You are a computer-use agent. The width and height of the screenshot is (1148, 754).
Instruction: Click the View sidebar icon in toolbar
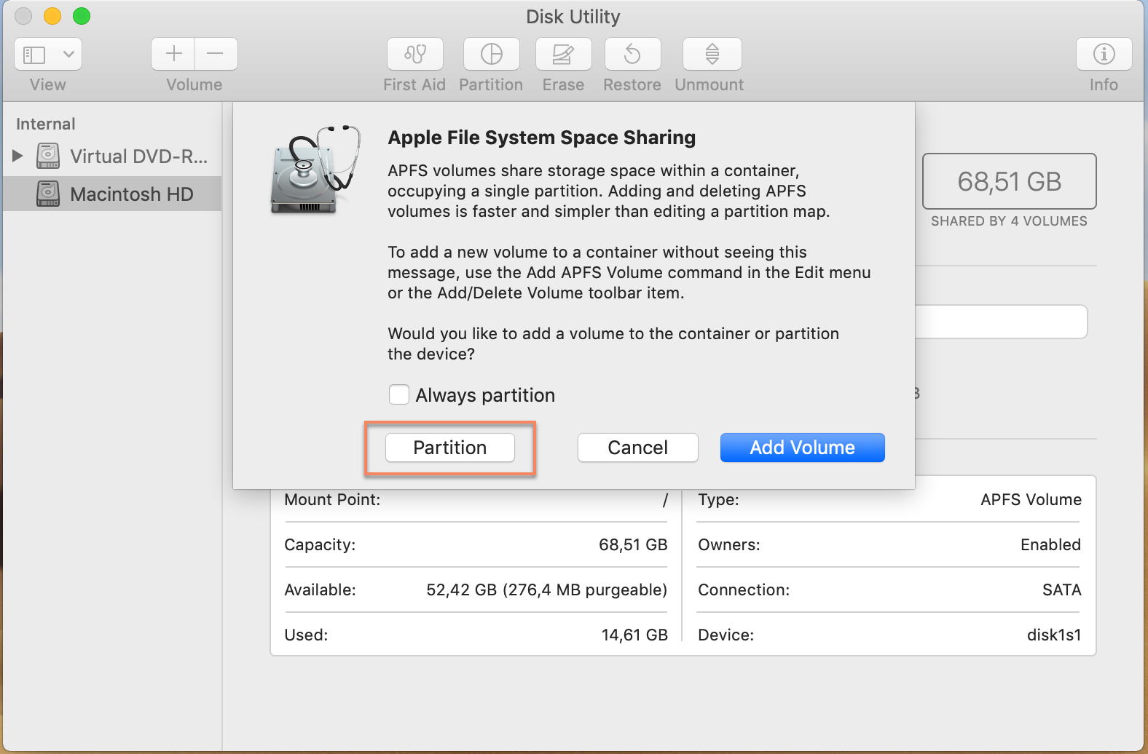(34, 55)
